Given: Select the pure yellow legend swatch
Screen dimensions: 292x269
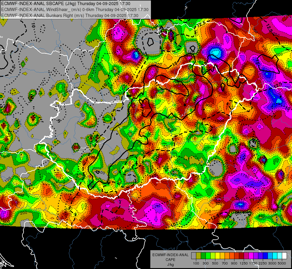Looking at the screenshot, I should (x=217, y=256).
